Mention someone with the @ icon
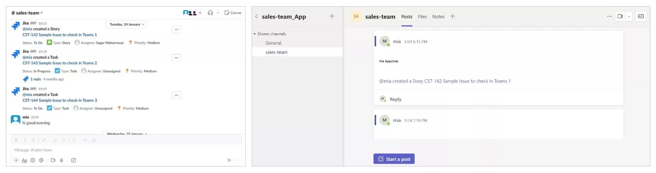 pyautogui.click(x=41, y=160)
